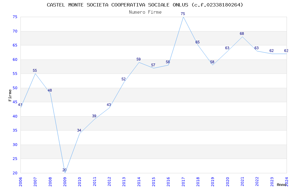Screen dimensions: 290x188
Task: Click the peak data label 75 above 2017
Action: pos(183,14)
